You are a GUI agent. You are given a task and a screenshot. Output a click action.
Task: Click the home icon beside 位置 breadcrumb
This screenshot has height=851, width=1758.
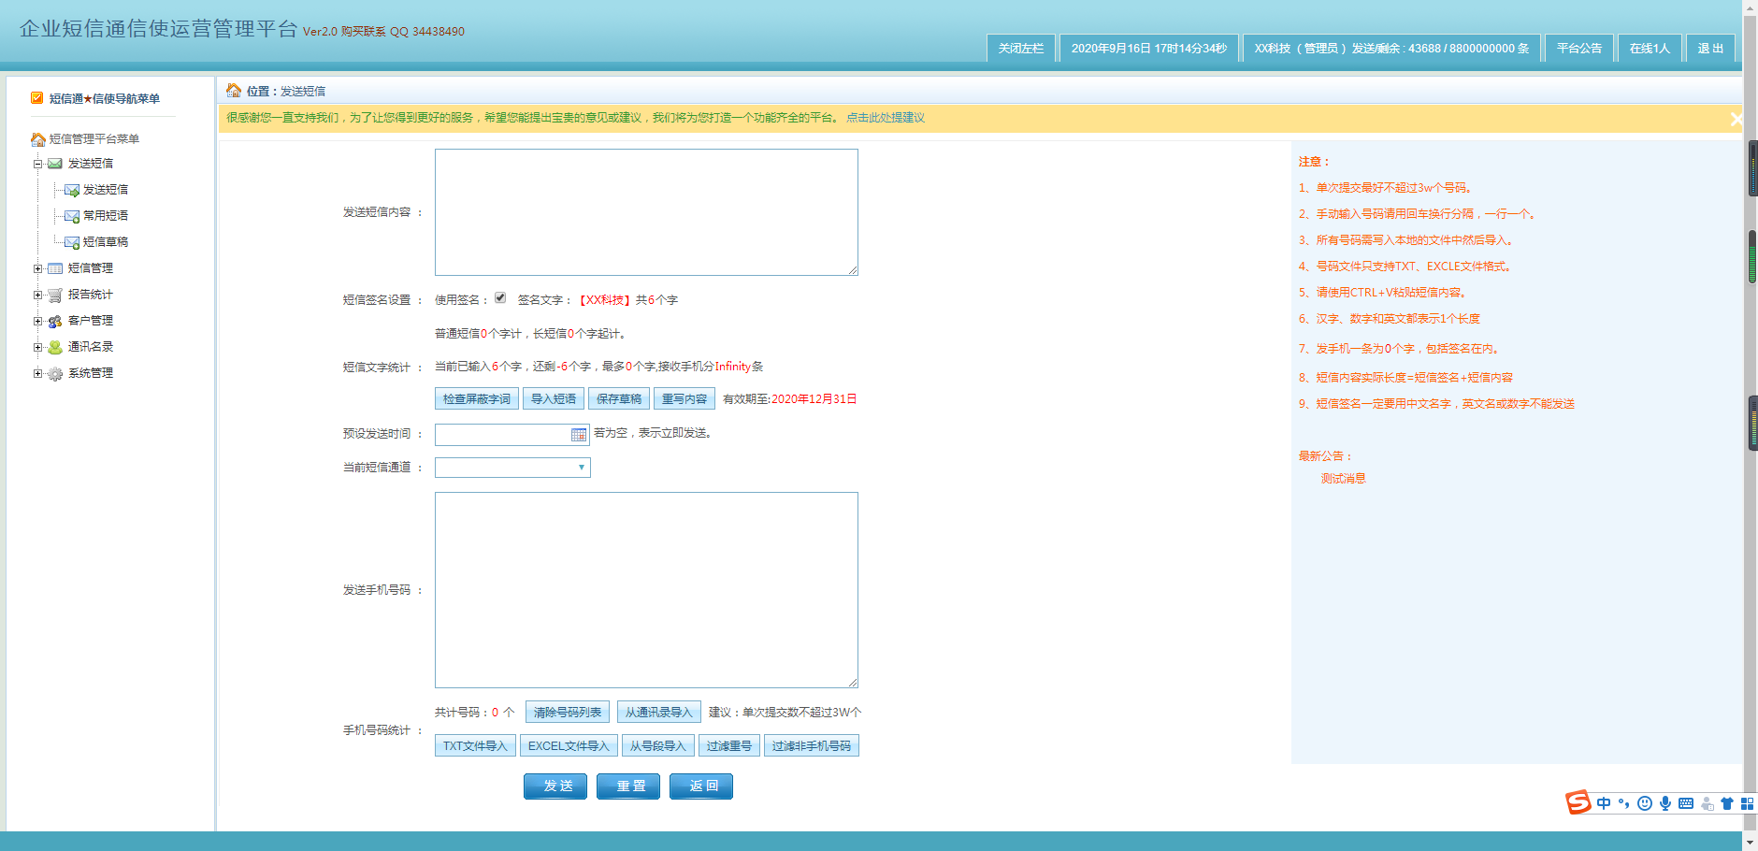pos(234,91)
